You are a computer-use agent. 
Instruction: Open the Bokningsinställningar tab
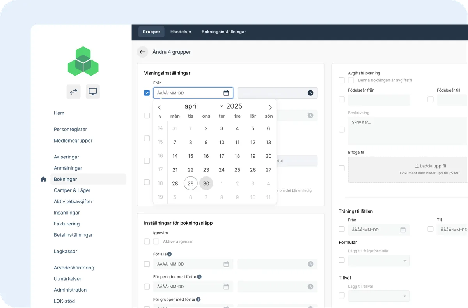point(224,32)
